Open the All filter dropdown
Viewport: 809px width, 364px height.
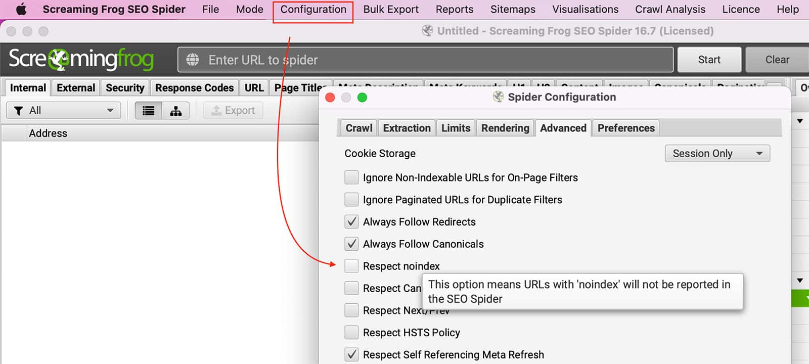[x=64, y=111]
